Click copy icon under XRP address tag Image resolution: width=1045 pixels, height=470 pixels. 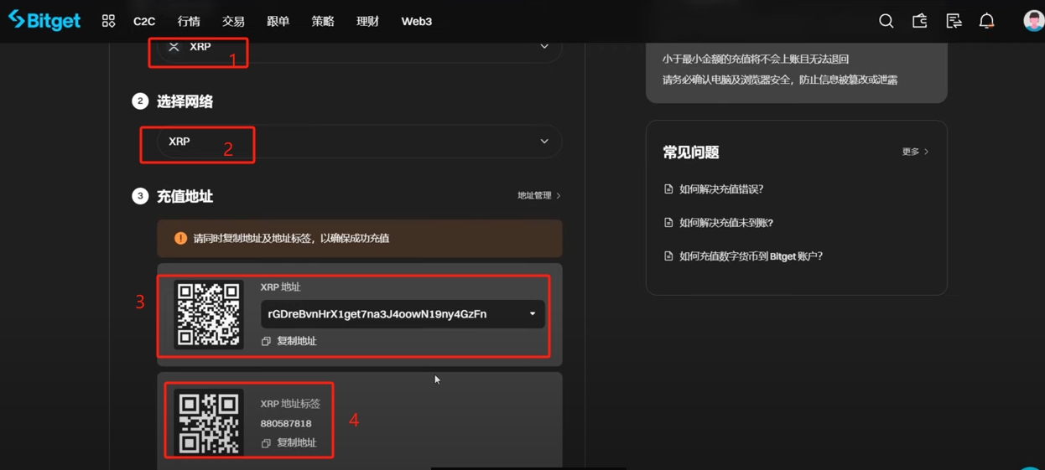(266, 442)
